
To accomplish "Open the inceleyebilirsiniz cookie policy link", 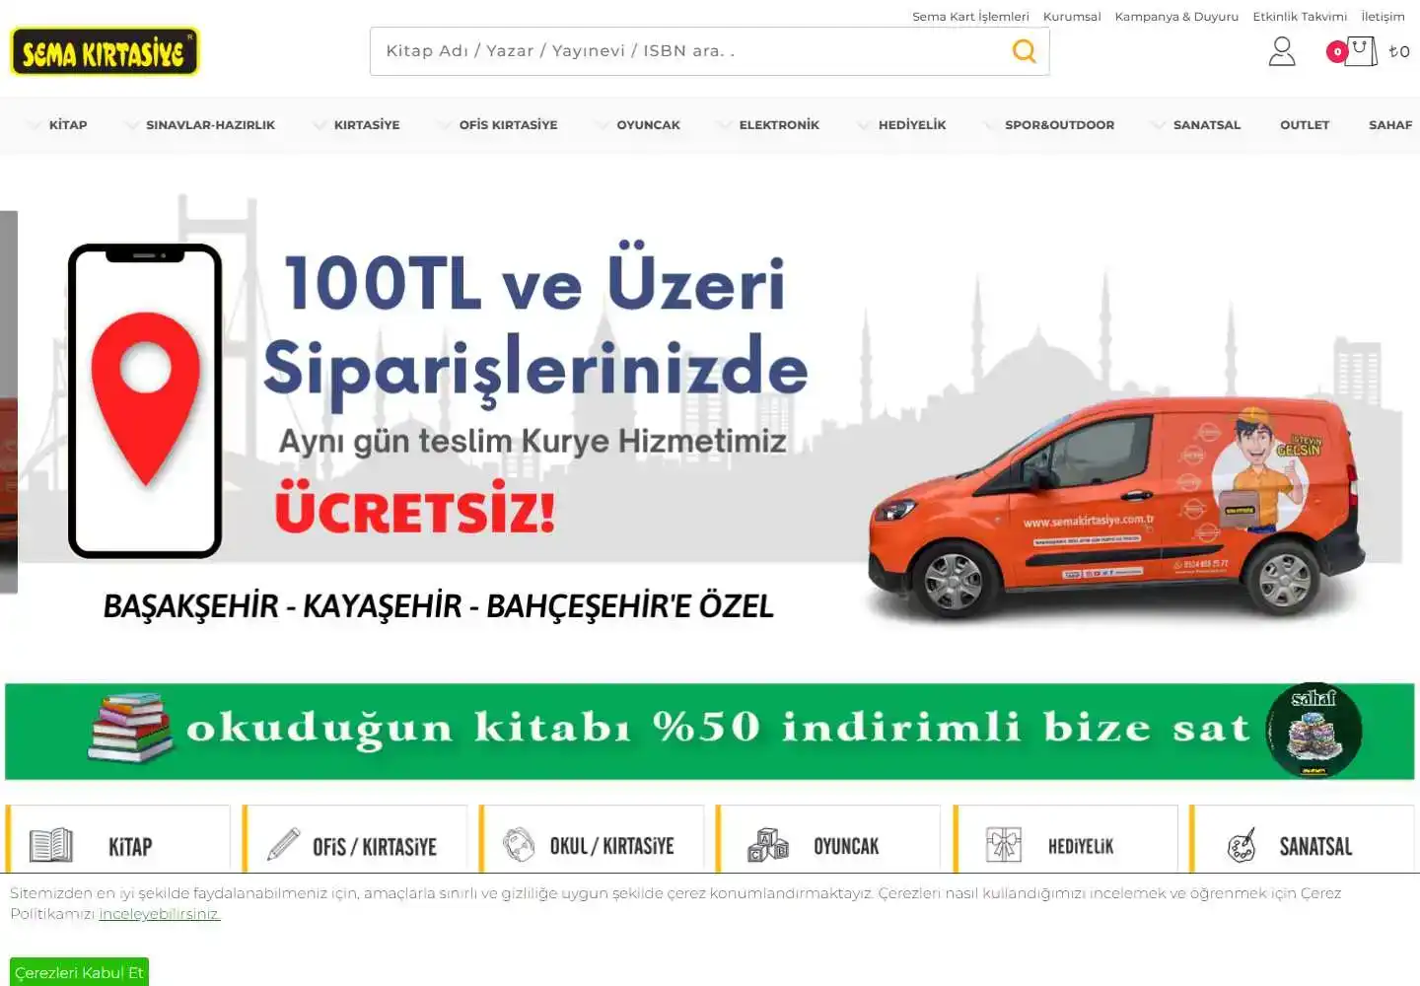I will pos(160,914).
